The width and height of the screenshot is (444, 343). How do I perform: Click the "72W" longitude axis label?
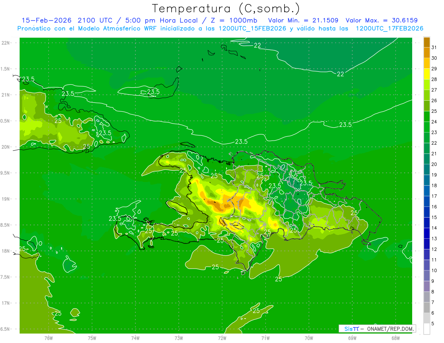point(222,338)
